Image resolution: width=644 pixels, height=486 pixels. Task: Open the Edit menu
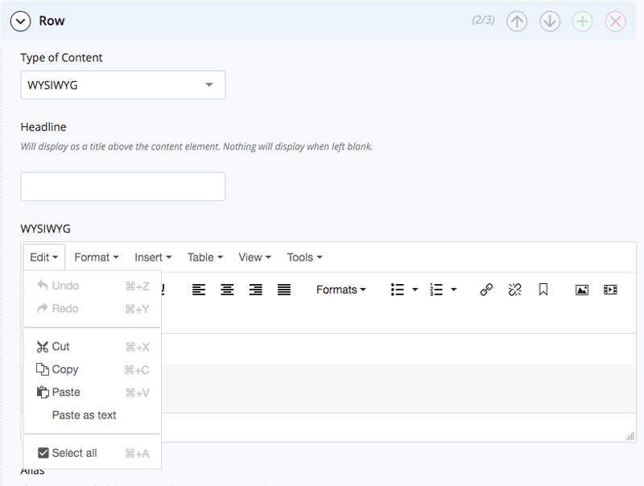(x=44, y=257)
